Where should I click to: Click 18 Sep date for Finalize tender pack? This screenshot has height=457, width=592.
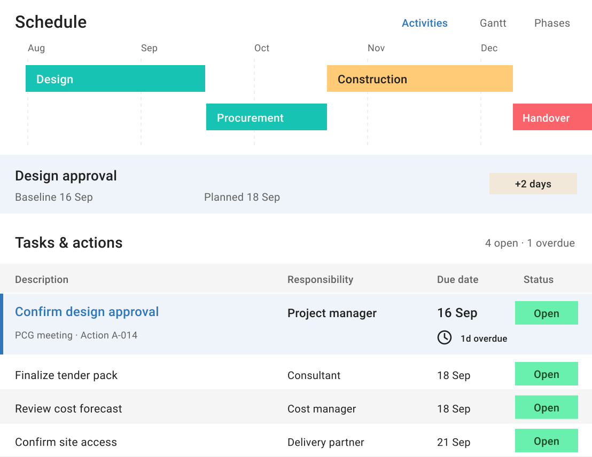tap(454, 375)
